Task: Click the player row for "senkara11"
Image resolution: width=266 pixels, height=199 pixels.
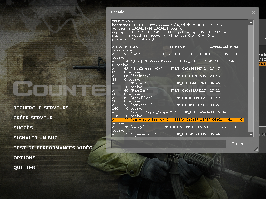Action: pyautogui.click(x=166, y=105)
